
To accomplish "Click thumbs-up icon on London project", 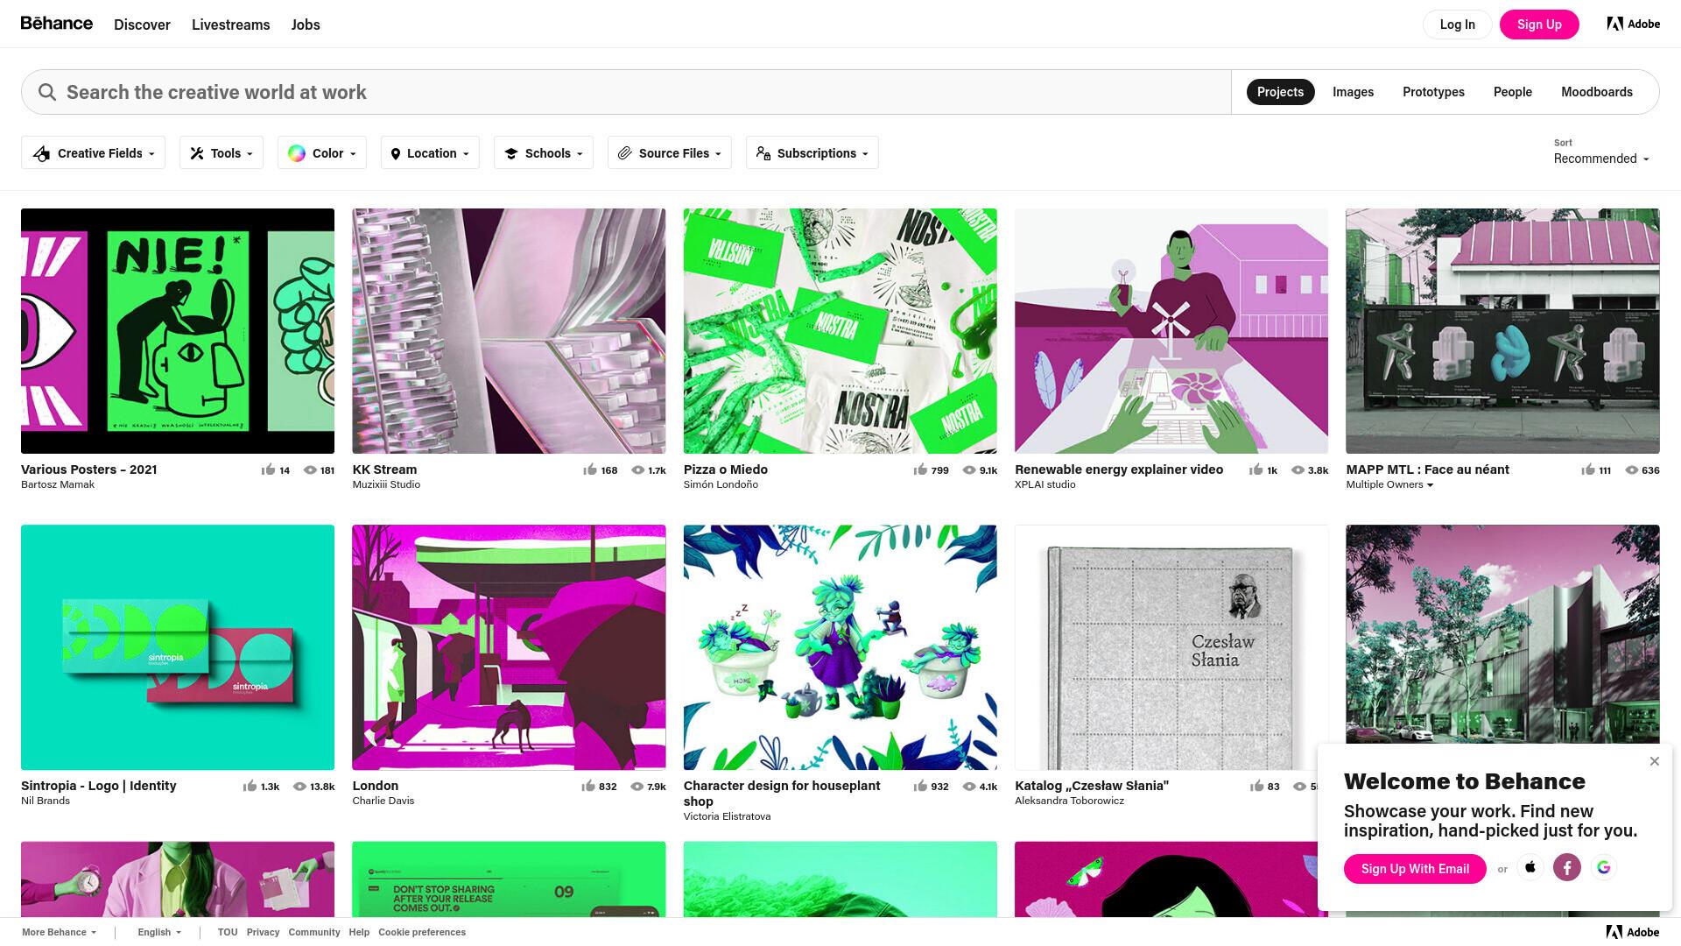I will pyautogui.click(x=588, y=786).
